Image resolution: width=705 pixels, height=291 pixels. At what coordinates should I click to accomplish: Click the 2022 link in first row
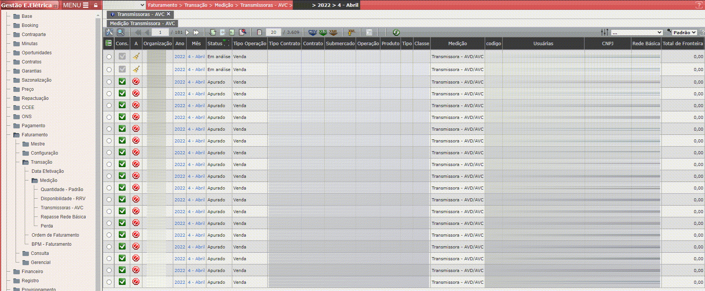coord(180,57)
